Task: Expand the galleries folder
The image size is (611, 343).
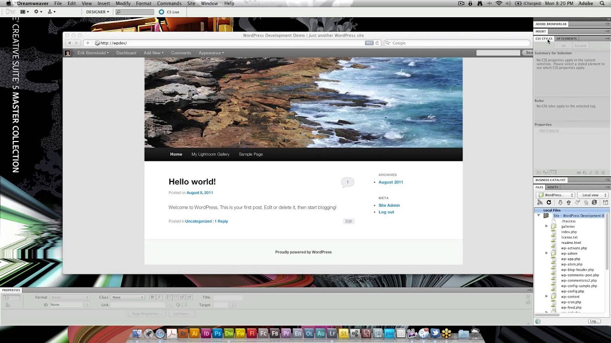Action: [x=547, y=226]
